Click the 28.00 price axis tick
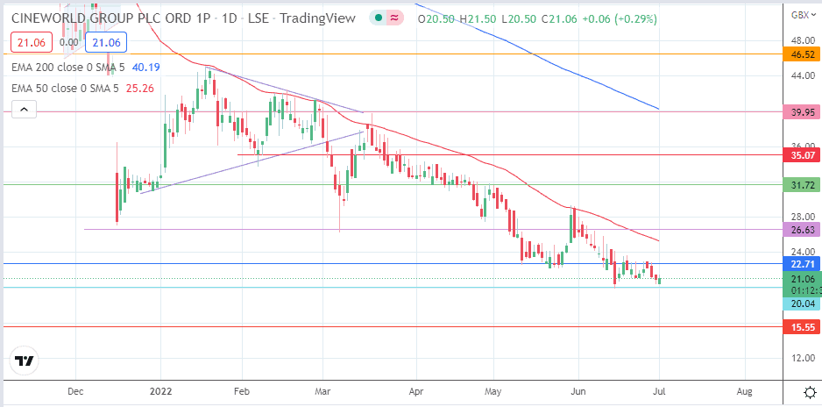This screenshot has width=822, height=407. (x=803, y=217)
